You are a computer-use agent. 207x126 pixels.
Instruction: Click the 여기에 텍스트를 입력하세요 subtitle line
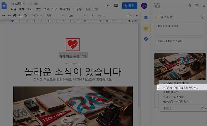tap(73, 79)
